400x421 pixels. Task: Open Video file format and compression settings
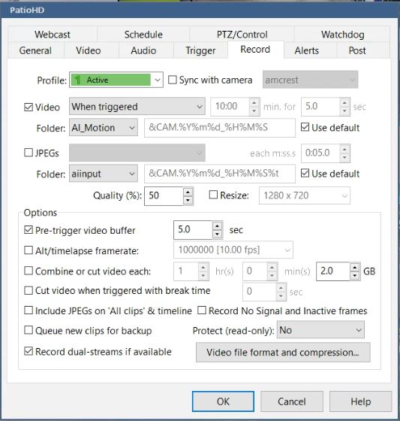click(x=283, y=352)
